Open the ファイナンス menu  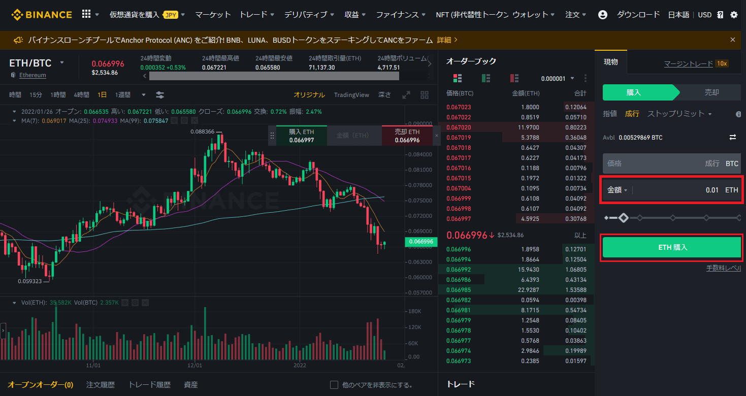(x=401, y=15)
